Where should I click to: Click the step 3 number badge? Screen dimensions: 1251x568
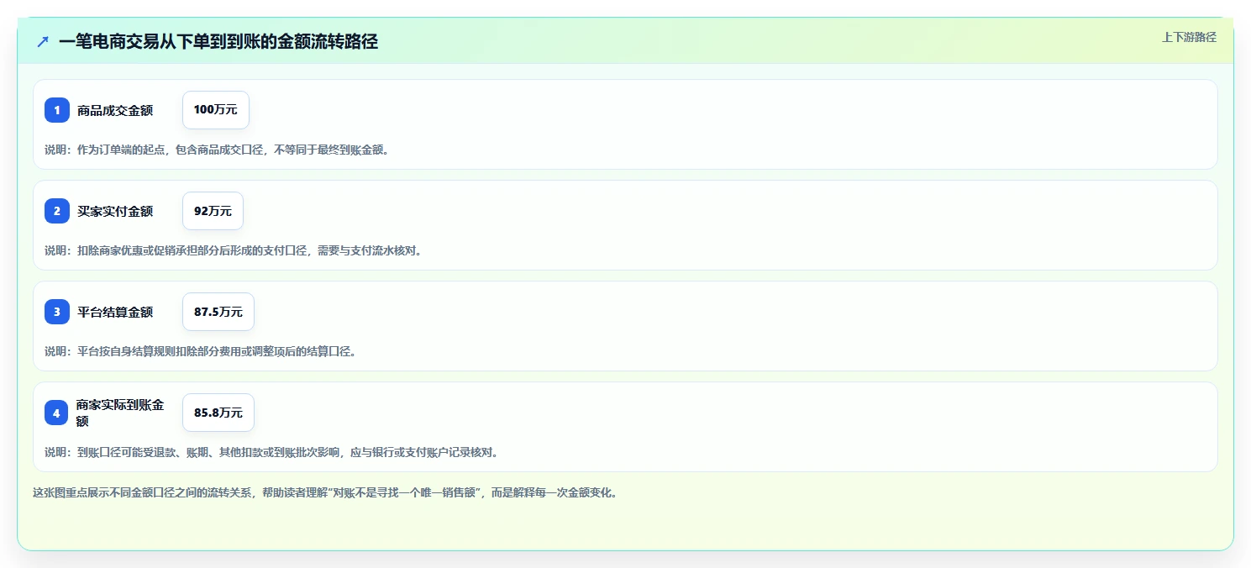[57, 312]
